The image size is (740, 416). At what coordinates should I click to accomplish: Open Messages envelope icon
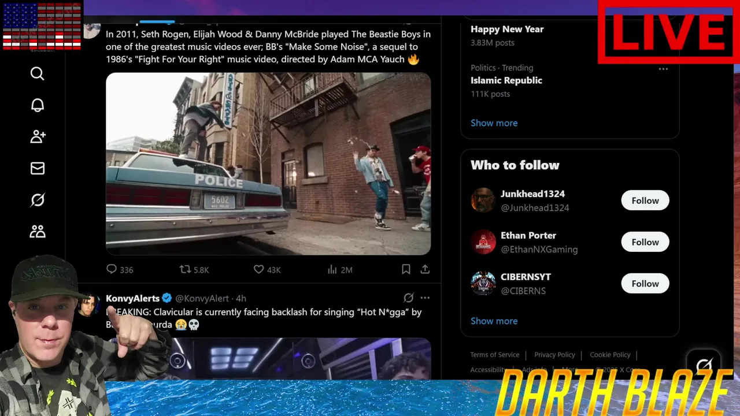[x=38, y=168]
